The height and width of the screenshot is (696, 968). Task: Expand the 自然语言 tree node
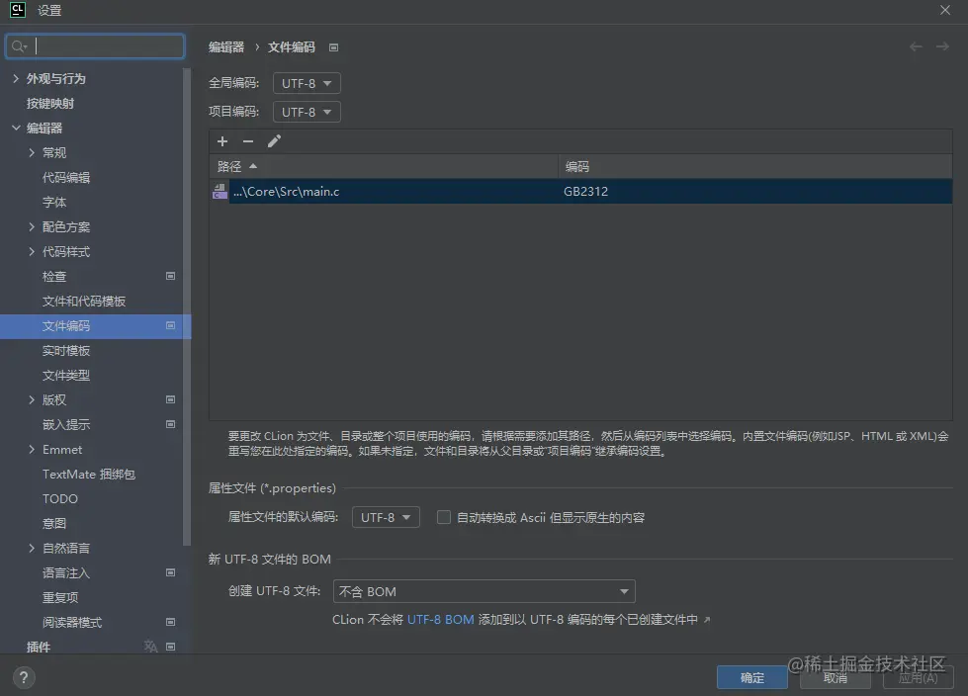click(32, 548)
